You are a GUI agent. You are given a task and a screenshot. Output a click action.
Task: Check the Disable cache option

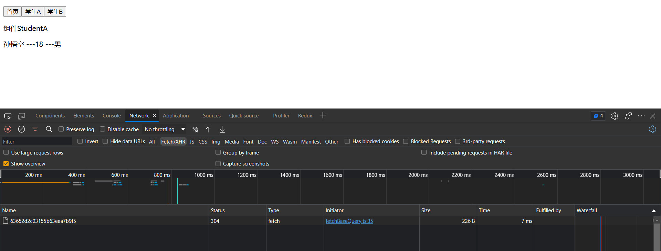(103, 129)
